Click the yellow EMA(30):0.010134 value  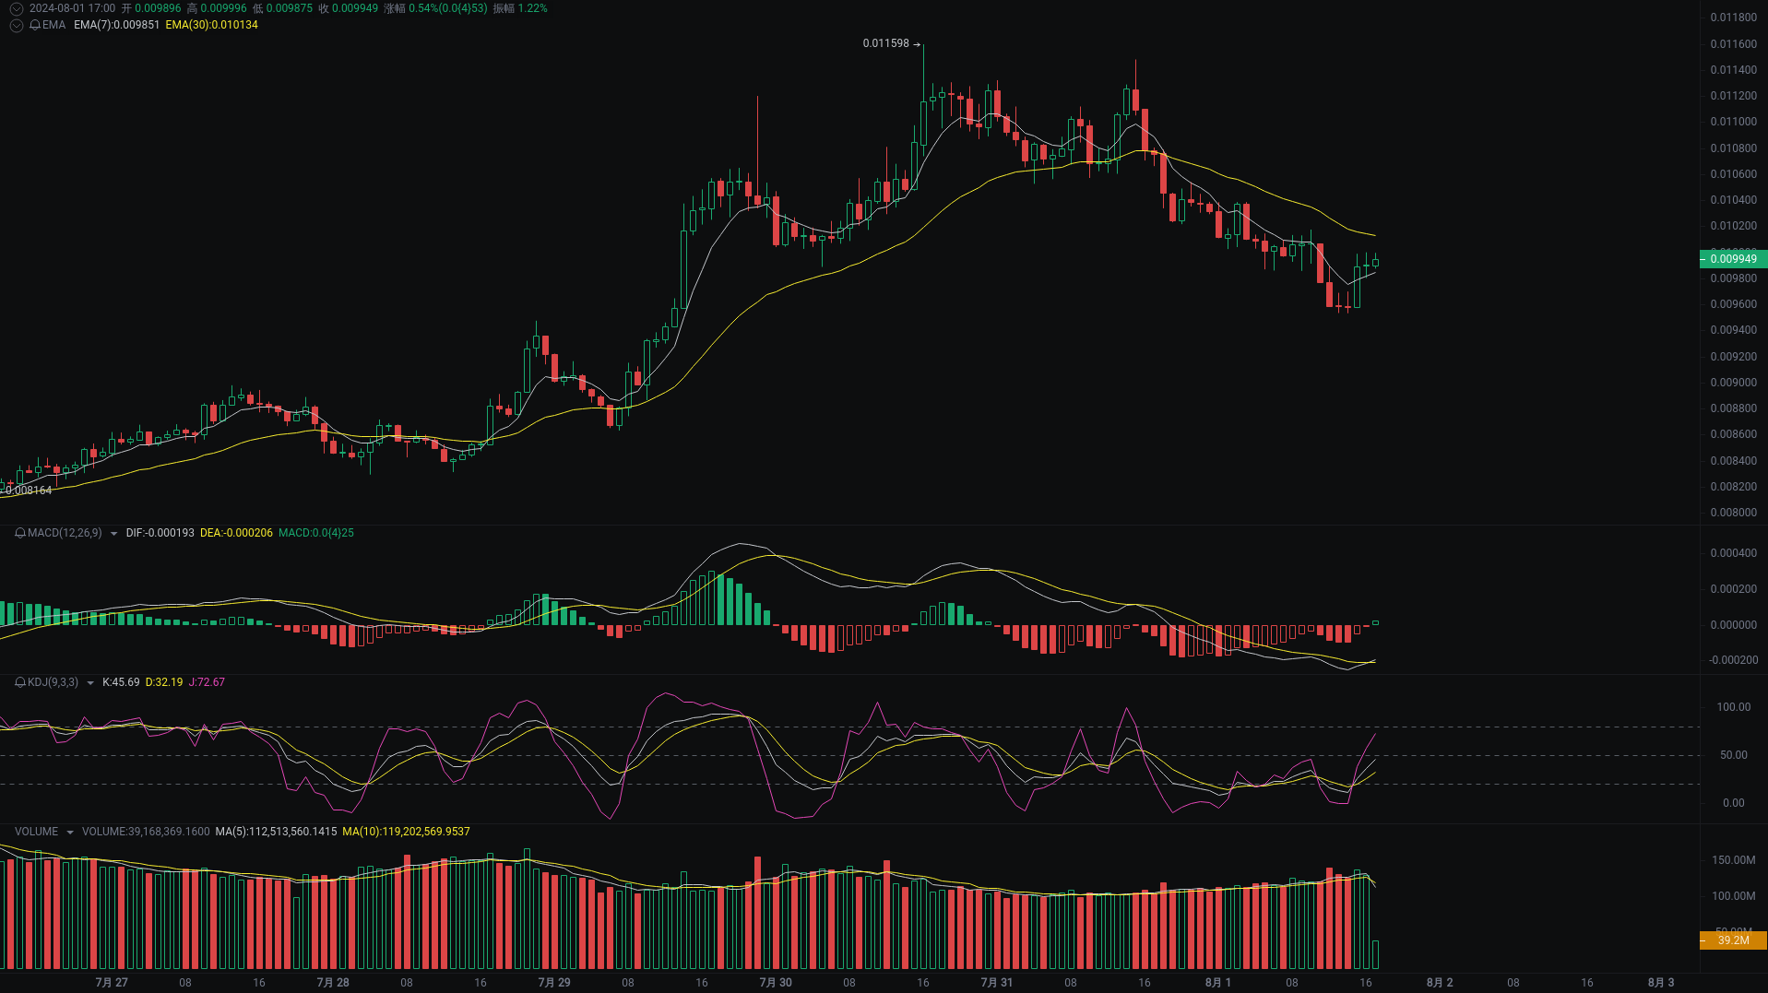[212, 25]
